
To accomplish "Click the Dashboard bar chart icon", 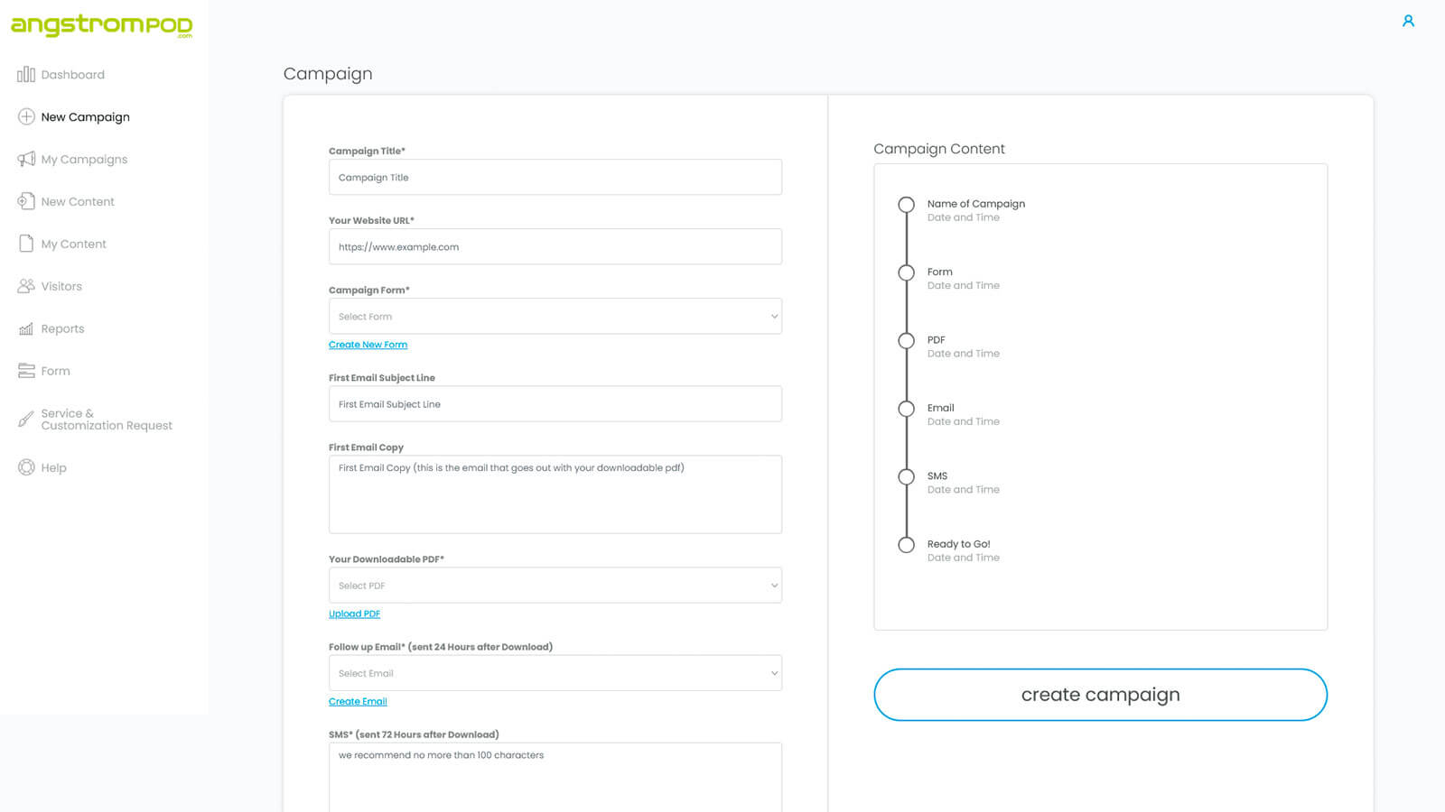I will pos(26,75).
